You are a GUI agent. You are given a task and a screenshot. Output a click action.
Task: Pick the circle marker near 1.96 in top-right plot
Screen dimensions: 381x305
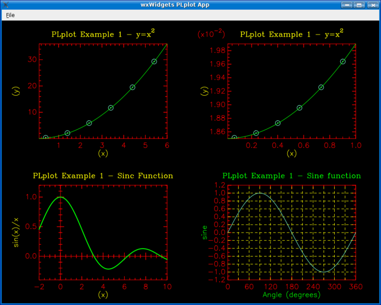pyautogui.click(x=343, y=62)
